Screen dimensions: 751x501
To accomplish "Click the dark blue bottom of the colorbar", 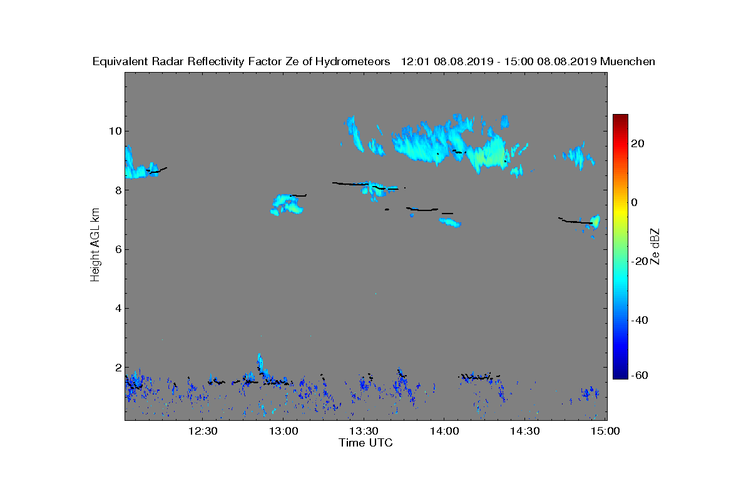I will coord(620,374).
